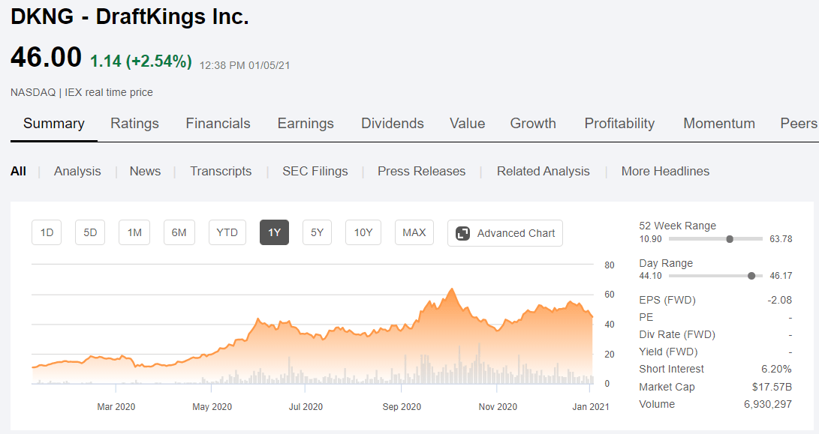This screenshot has height=434, width=819.
Task: Click the Div Rate (FWD) label
Action: [x=677, y=334]
